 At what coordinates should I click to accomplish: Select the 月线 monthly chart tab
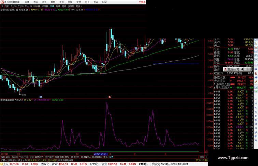(x=64, y=6)
